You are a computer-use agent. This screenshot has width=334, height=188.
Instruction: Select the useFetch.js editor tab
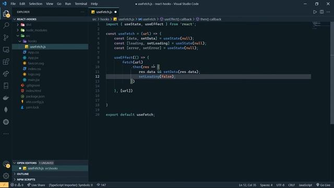point(104,12)
